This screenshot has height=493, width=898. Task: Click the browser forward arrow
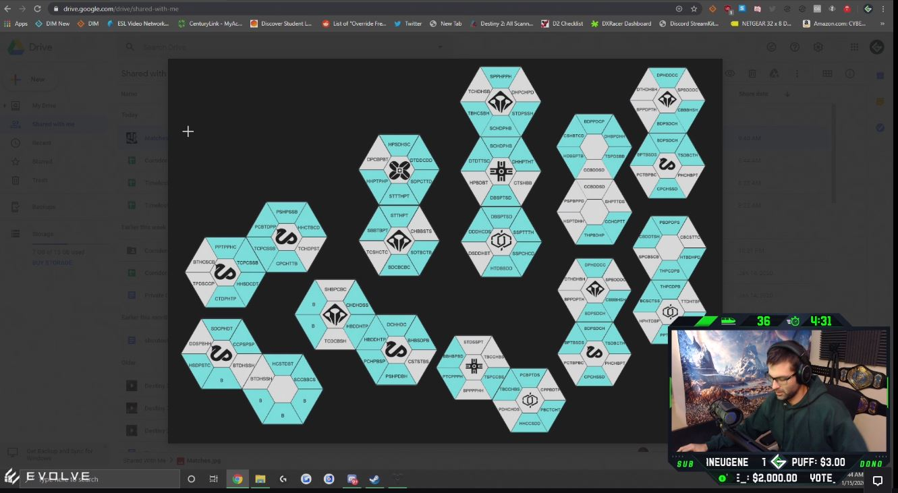[x=22, y=9]
